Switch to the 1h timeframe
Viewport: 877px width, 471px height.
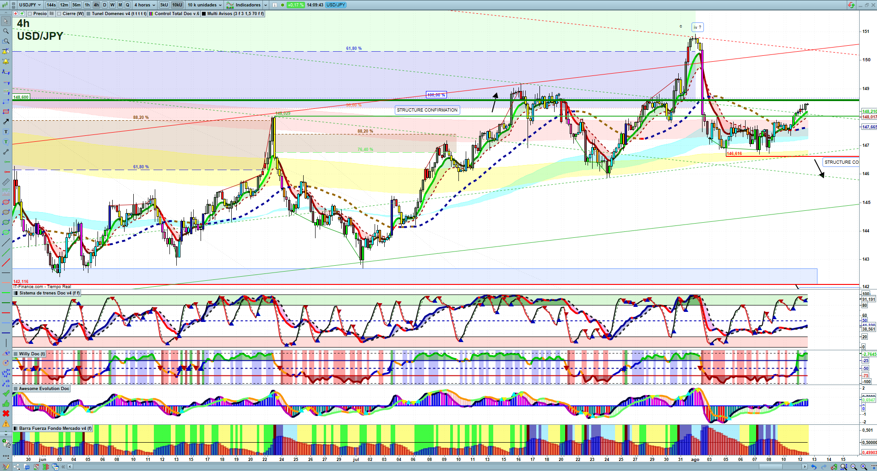coord(87,5)
